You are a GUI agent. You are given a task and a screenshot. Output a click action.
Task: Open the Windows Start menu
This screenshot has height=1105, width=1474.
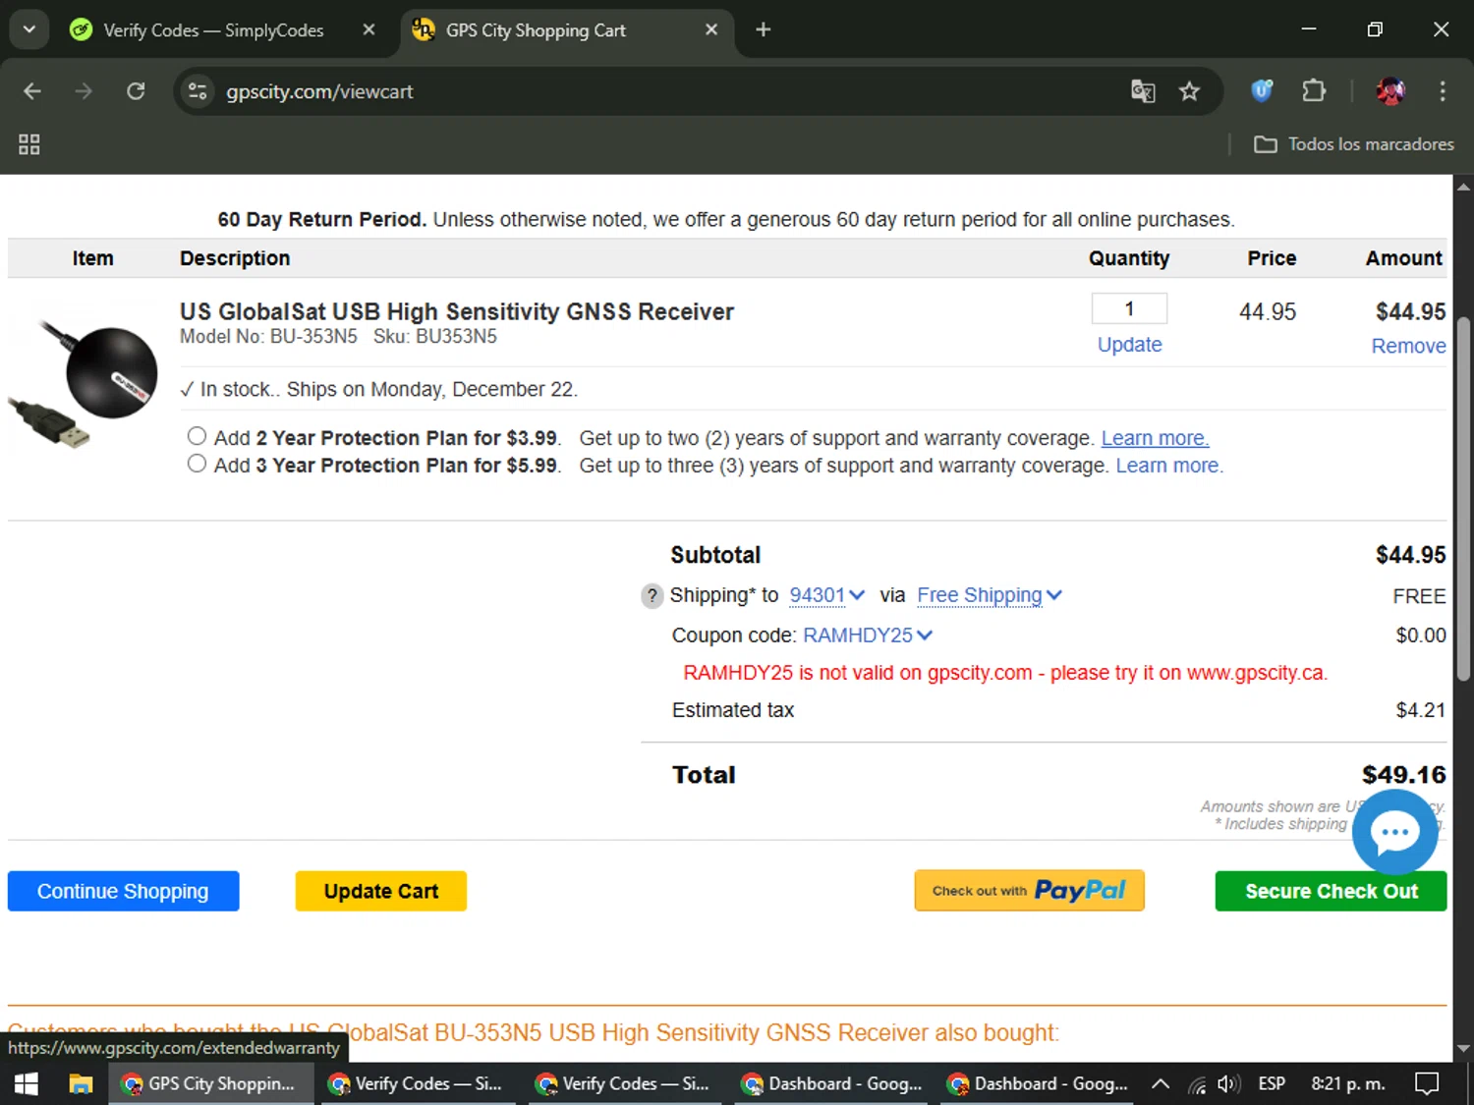27,1083
